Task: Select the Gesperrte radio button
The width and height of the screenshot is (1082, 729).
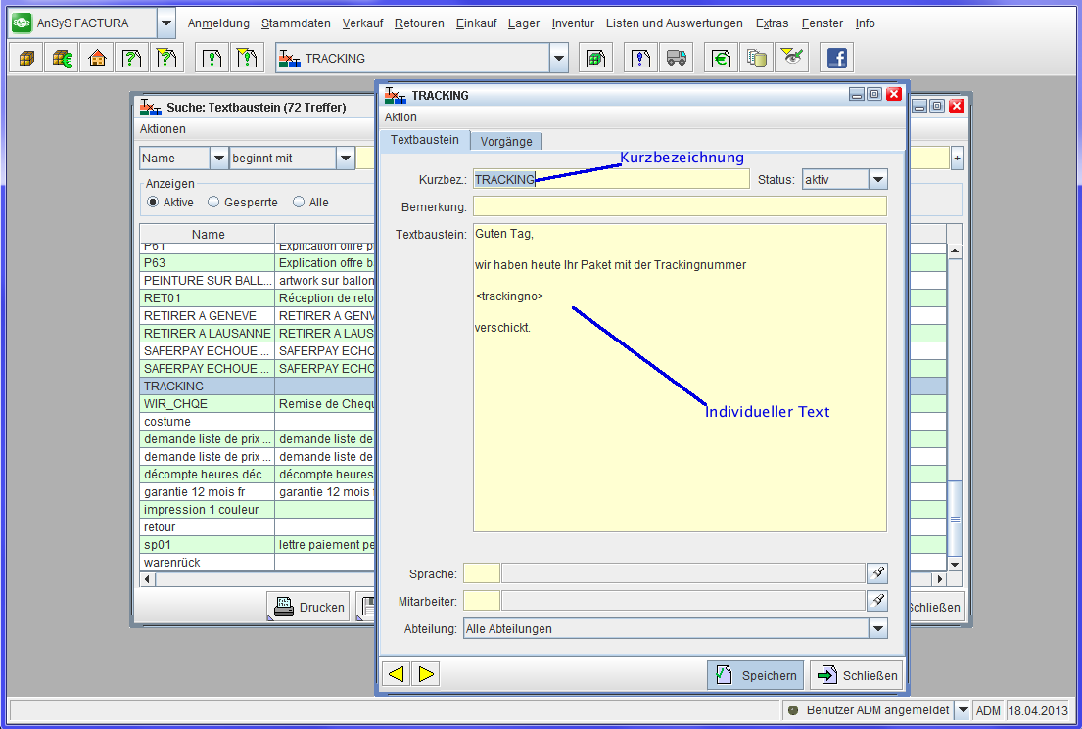Action: pos(213,203)
